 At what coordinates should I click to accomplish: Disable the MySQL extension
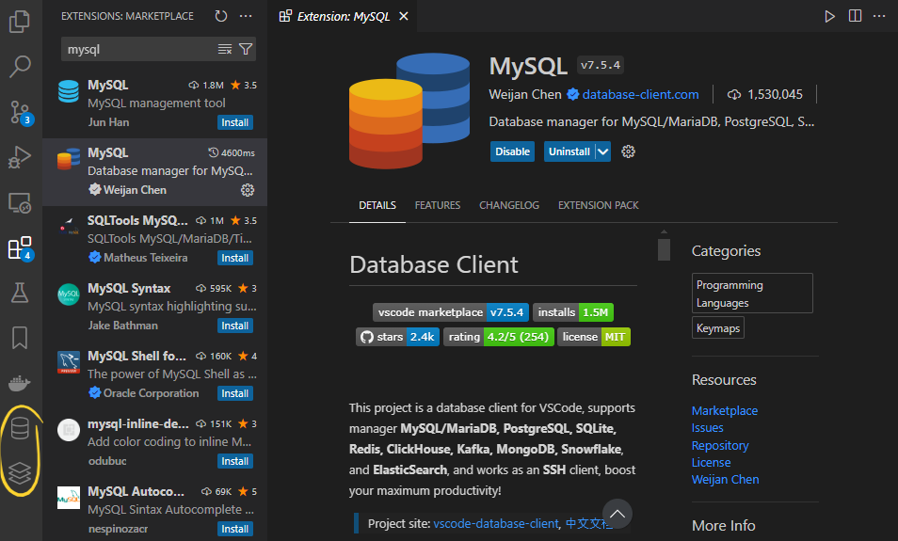click(513, 151)
